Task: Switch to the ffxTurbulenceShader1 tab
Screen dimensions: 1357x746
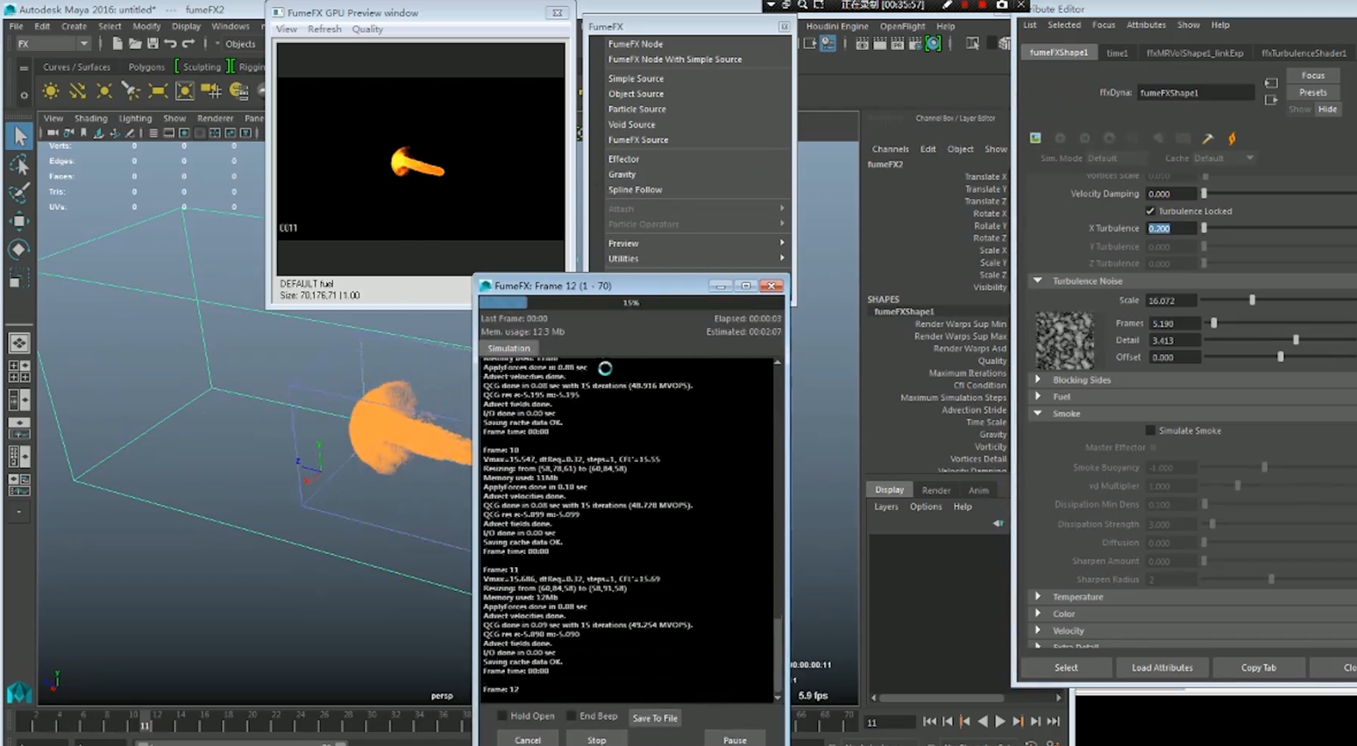Action: pyautogui.click(x=1304, y=53)
